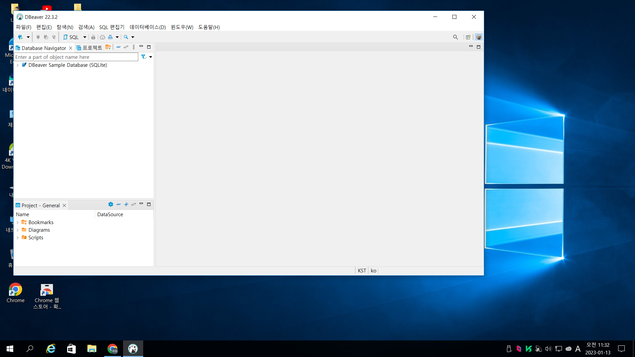The height and width of the screenshot is (357, 635).
Task: Select DBeaver Sample Database (SQLite)
Action: 67,65
